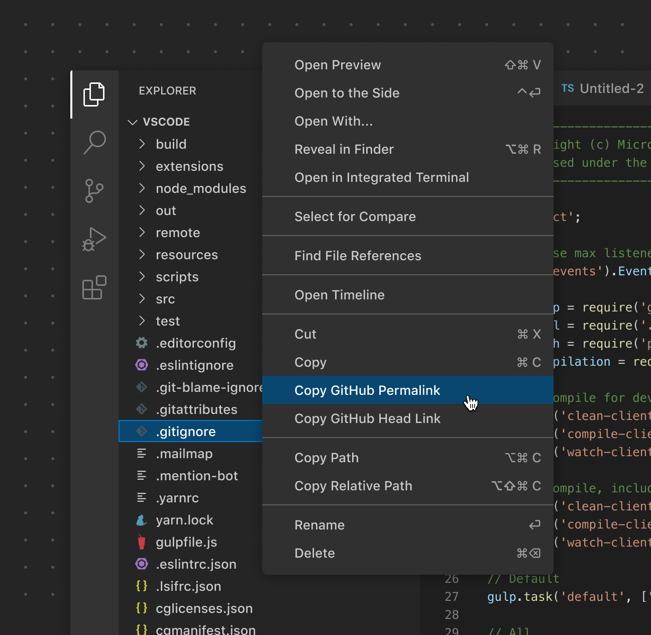Select the Source Control branch icon
The height and width of the screenshot is (635, 651).
94,191
